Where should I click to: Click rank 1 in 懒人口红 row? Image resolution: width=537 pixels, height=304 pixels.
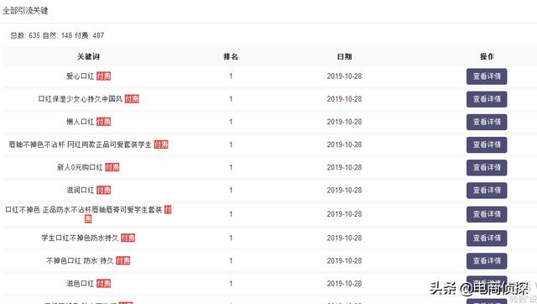231,122
